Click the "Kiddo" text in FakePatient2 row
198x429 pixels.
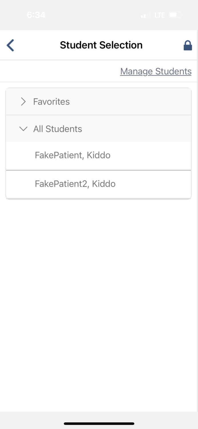(x=104, y=184)
